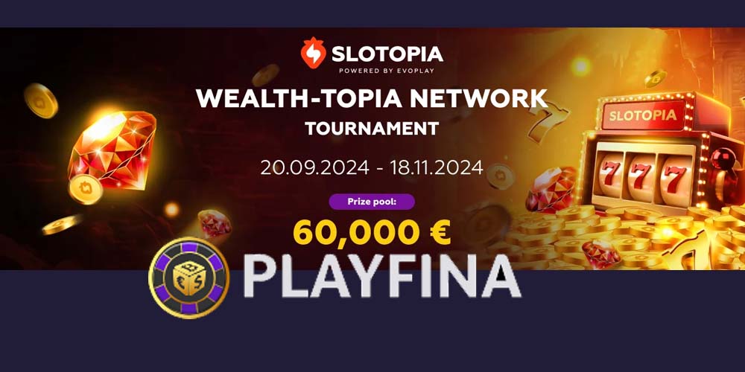Click the golden 7 symbol floating
Viewport: 745px width, 372px height.
pos(548,122)
